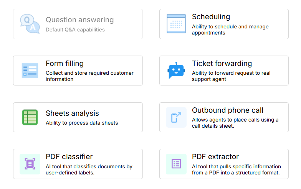The image size is (301, 189).
Task: Click 'Collect and store required customer information' text
Action: [89, 76]
